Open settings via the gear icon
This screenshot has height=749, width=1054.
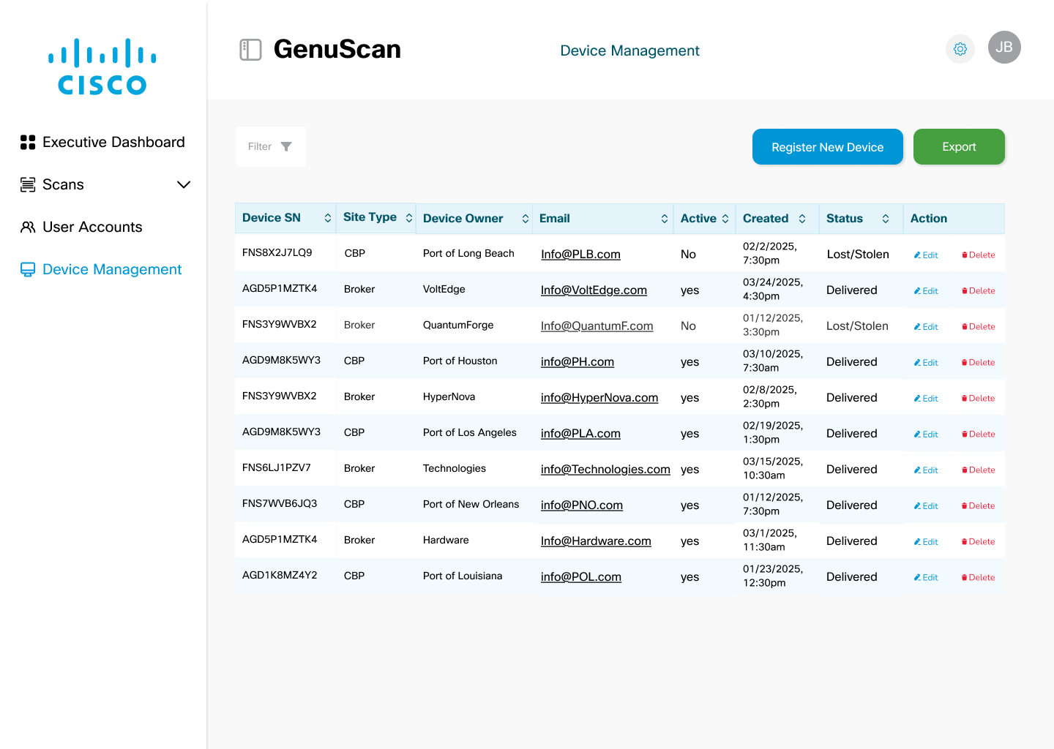pyautogui.click(x=960, y=49)
